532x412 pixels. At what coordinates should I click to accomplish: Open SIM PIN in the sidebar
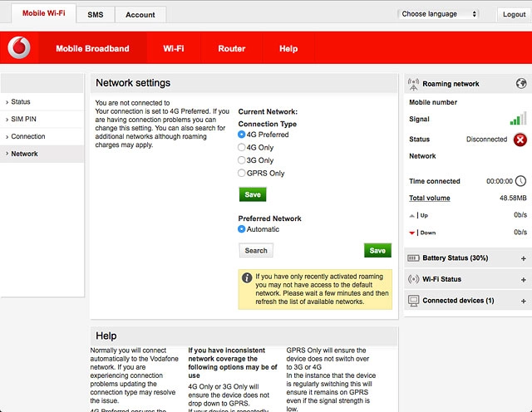[x=22, y=120]
